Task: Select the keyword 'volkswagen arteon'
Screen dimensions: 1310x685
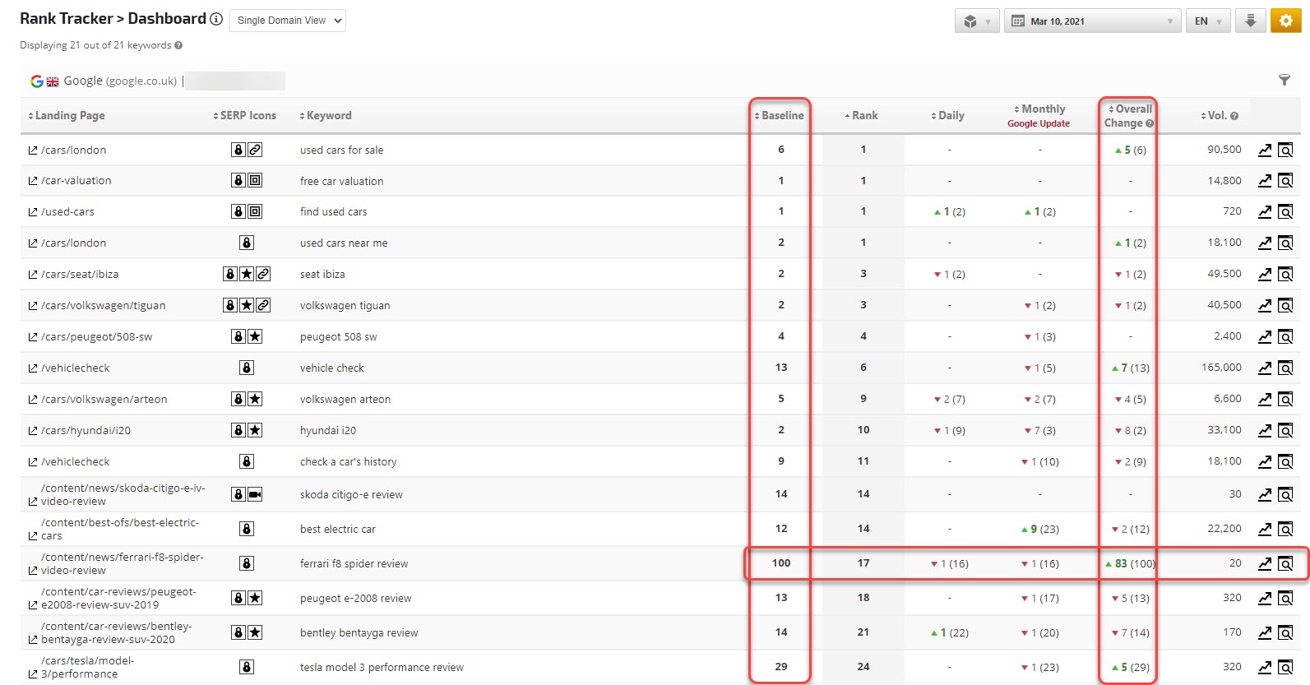Action: [345, 400]
